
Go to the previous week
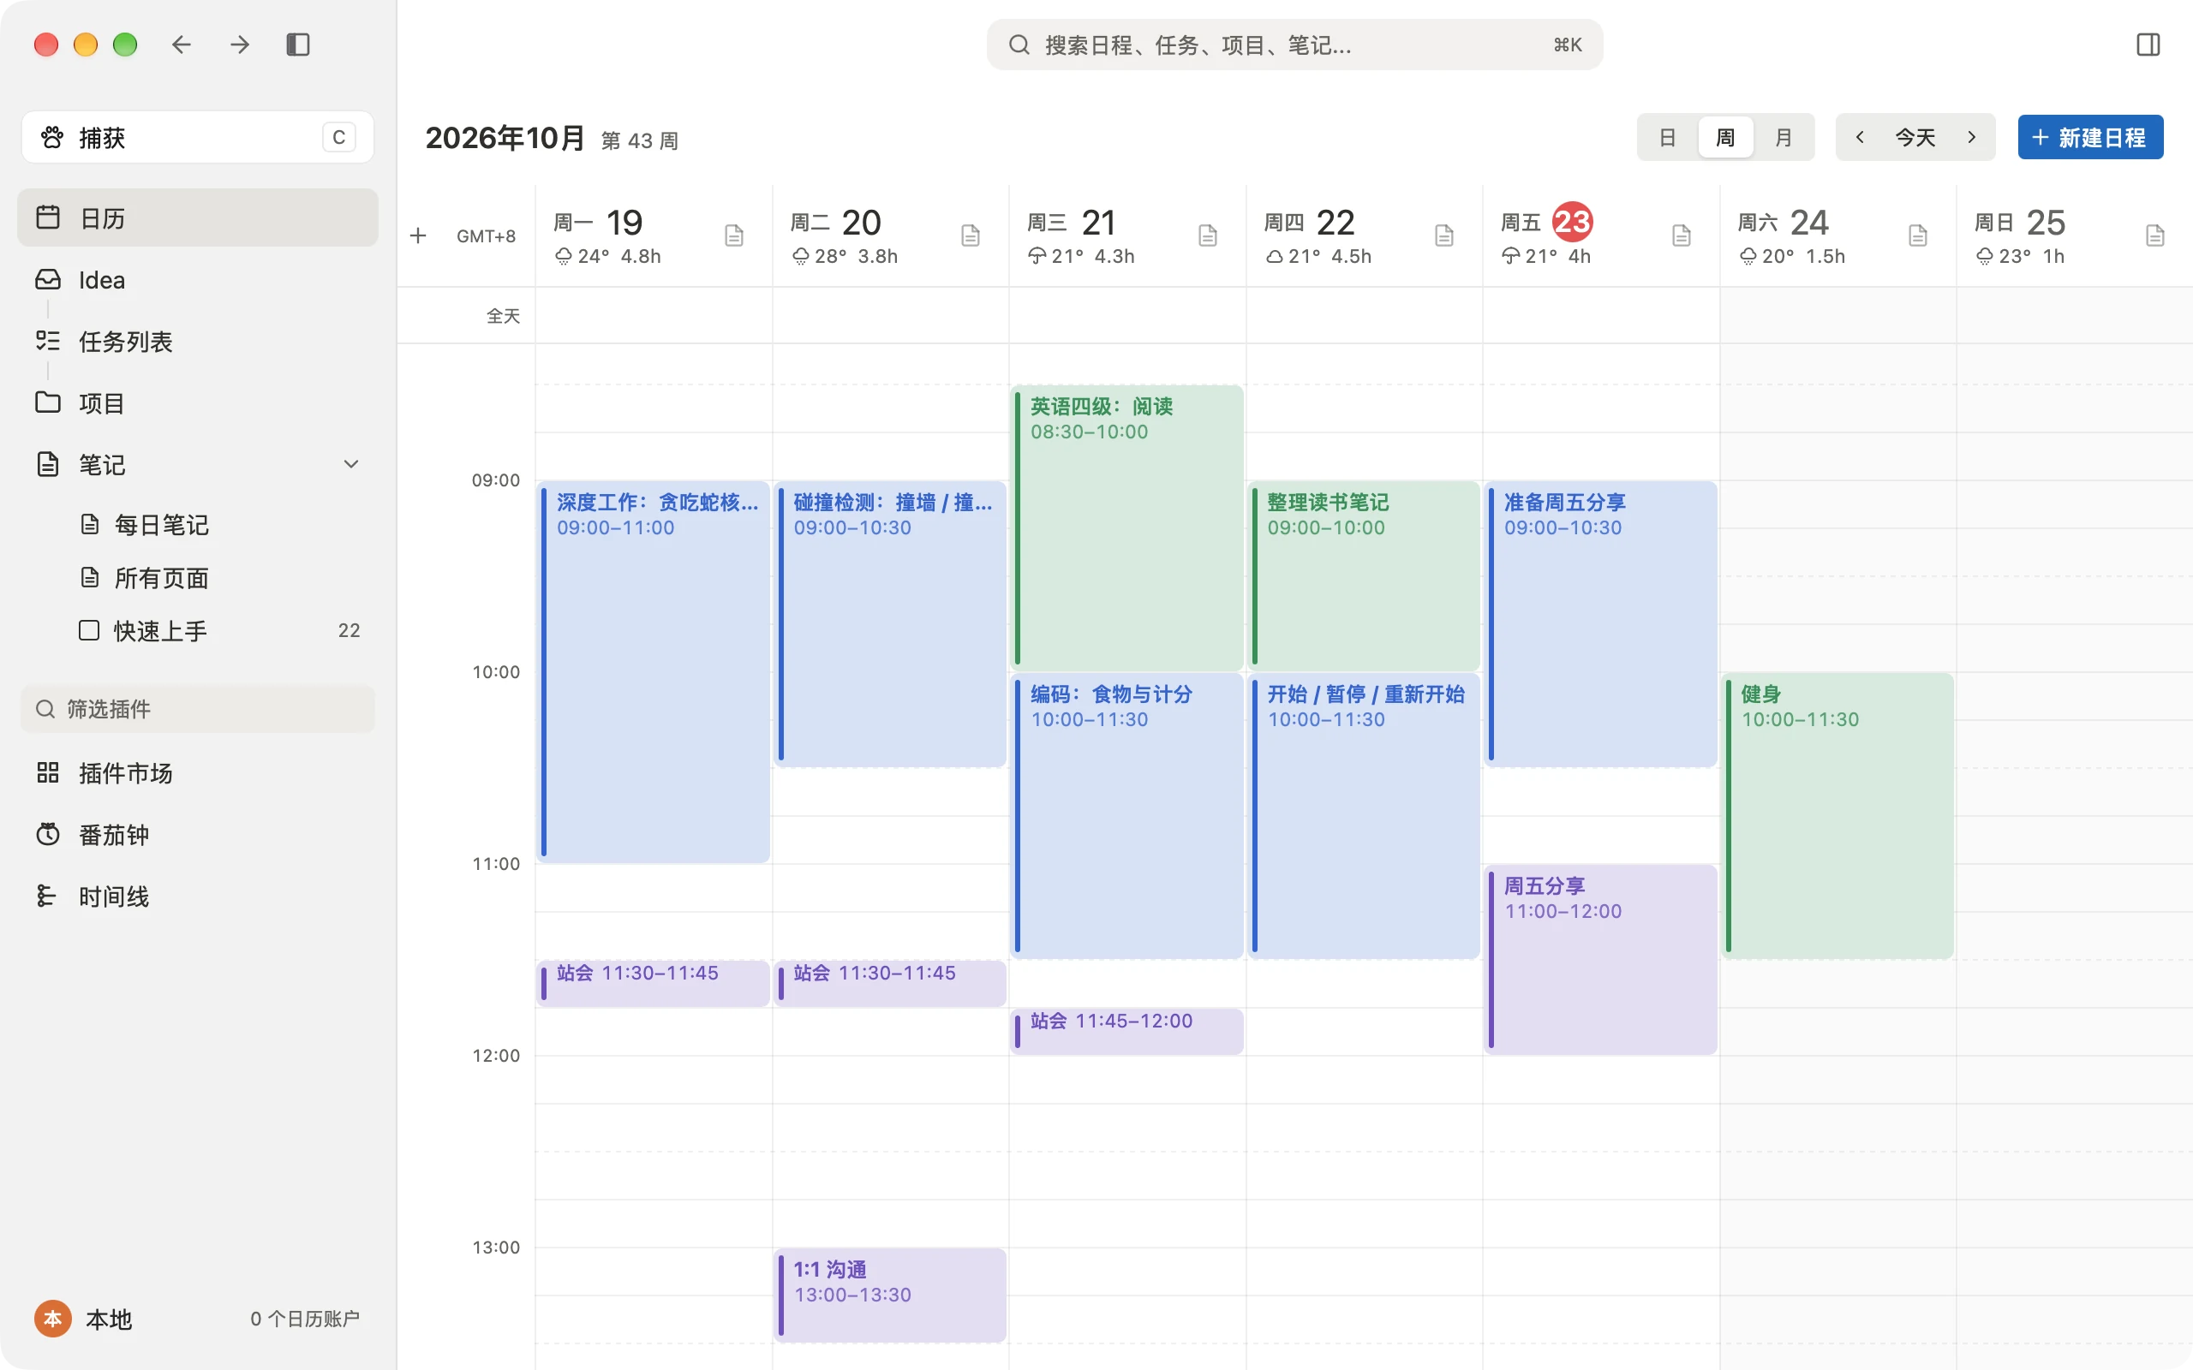(x=1860, y=138)
